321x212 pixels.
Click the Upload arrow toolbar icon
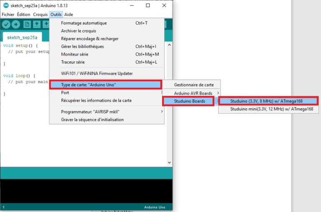point(16,24)
